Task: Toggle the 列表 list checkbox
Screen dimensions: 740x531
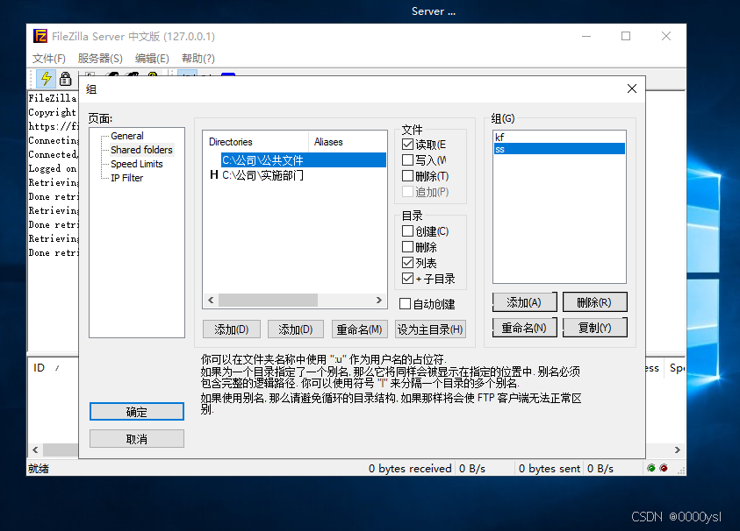Action: click(x=408, y=263)
